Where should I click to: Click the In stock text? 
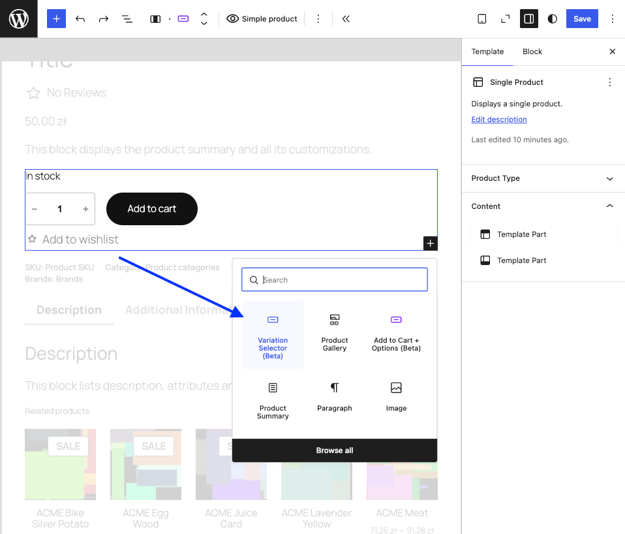(43, 176)
